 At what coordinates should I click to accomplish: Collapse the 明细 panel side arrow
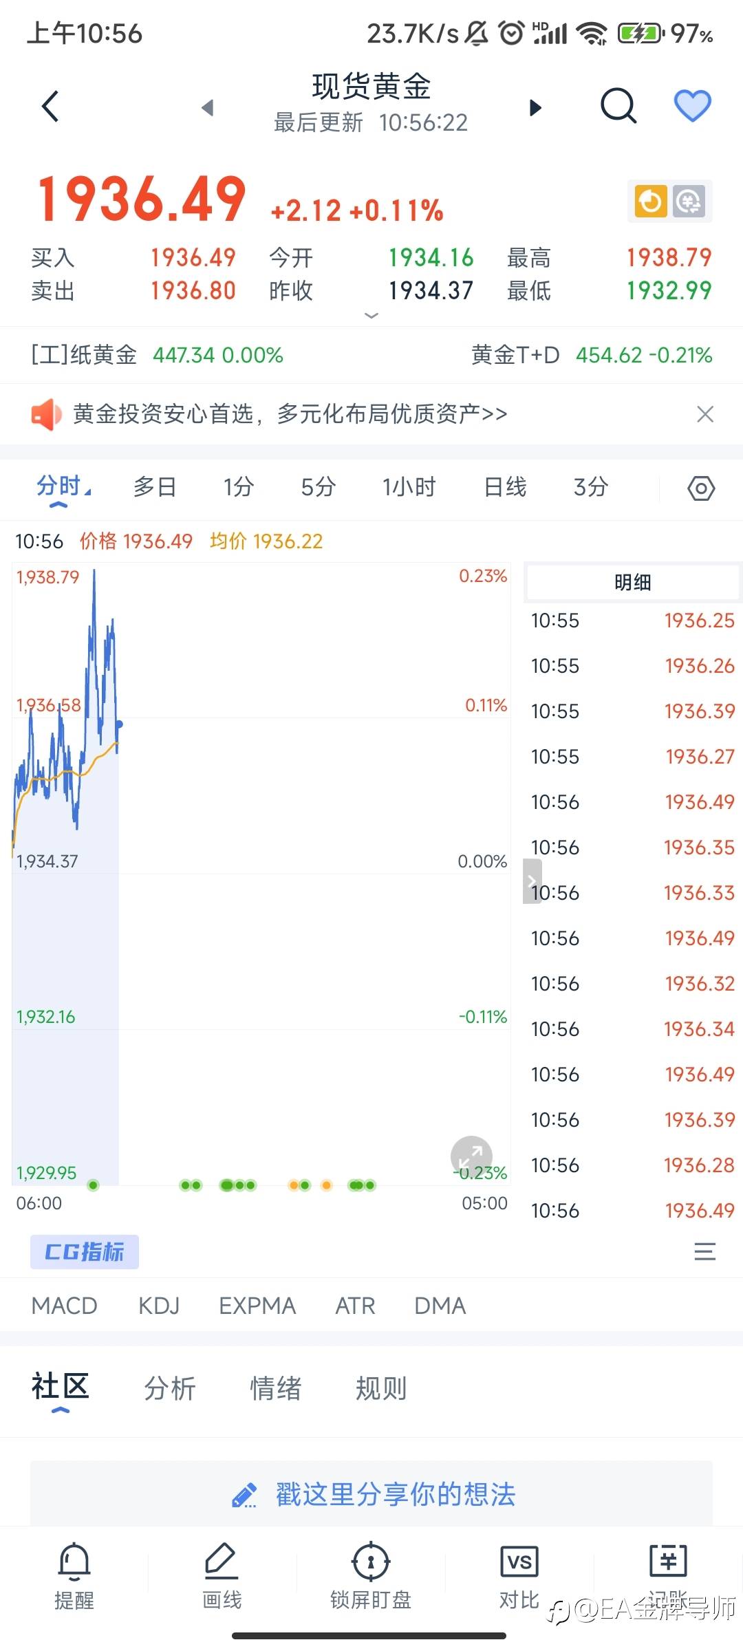532,881
